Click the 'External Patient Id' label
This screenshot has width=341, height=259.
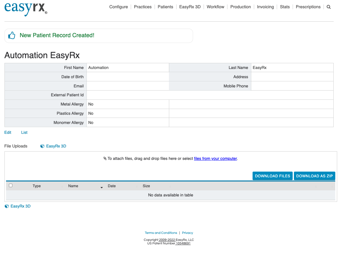point(67,95)
